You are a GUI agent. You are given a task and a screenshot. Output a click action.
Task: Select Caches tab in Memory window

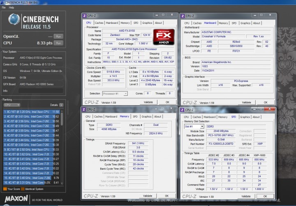(98, 117)
